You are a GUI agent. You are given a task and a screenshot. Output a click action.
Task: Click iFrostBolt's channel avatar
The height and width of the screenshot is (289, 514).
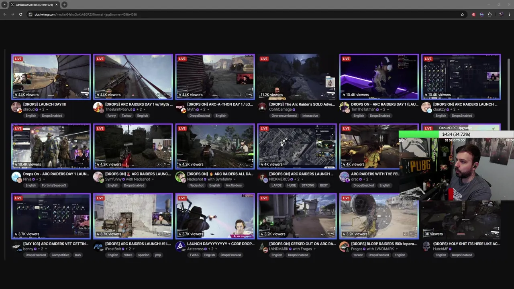coord(98,246)
